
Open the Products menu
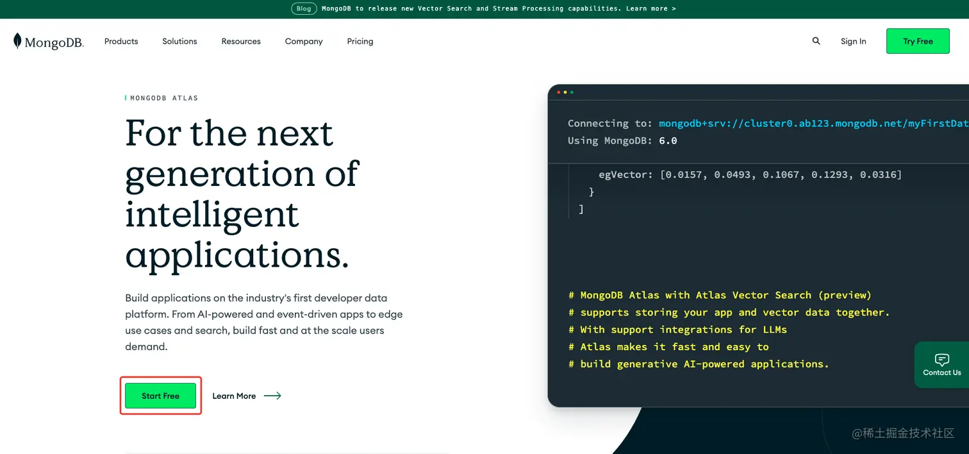pos(121,41)
